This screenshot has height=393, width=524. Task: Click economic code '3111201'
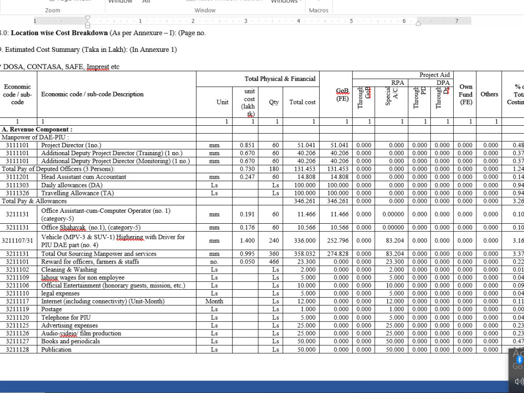(17, 177)
